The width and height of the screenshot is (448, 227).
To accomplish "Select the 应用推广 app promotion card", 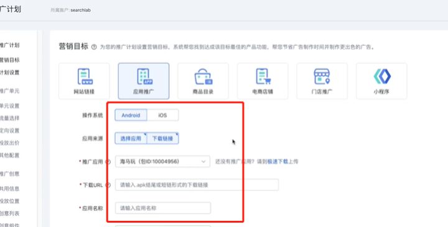I will click(144, 81).
